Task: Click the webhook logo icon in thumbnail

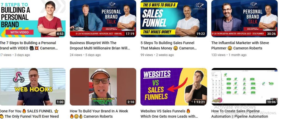Action: pos(19,77)
